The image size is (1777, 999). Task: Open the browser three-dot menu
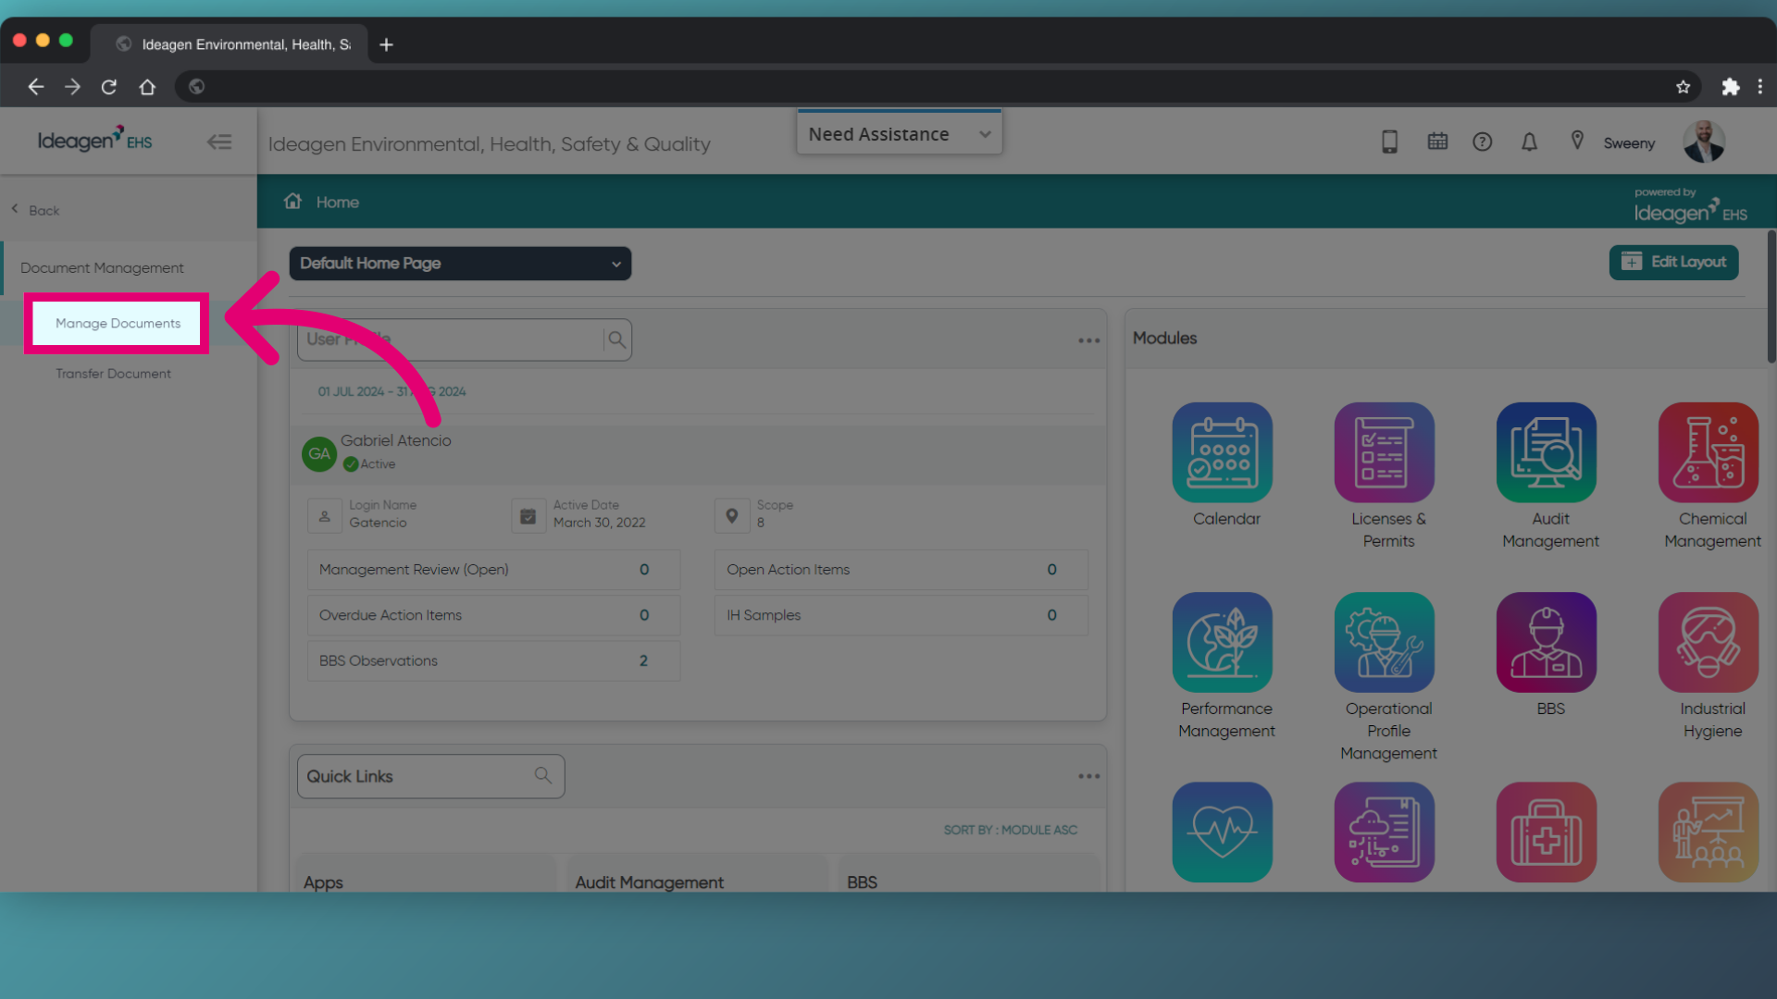point(1759,86)
